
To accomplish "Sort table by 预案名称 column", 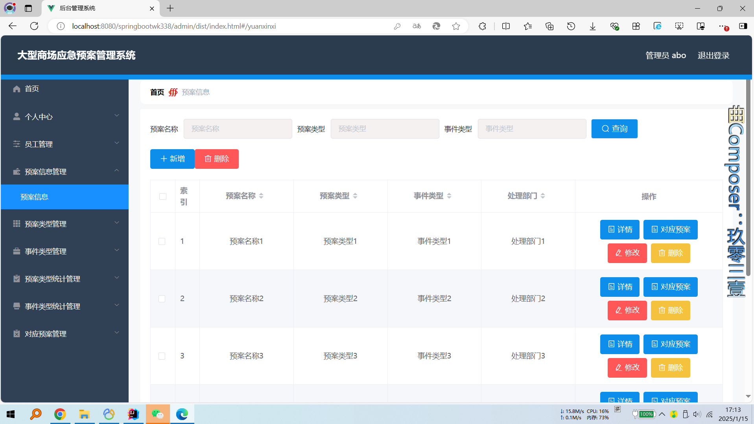I will [261, 196].
